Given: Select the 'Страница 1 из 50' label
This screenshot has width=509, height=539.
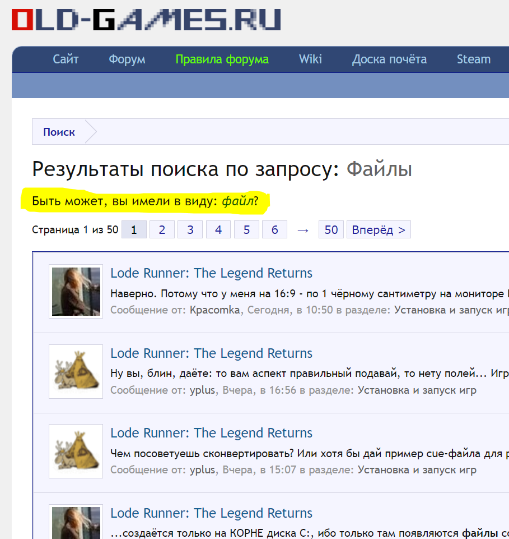Looking at the screenshot, I should [75, 229].
